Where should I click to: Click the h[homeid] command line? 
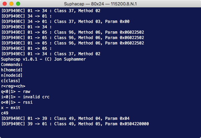12,70
